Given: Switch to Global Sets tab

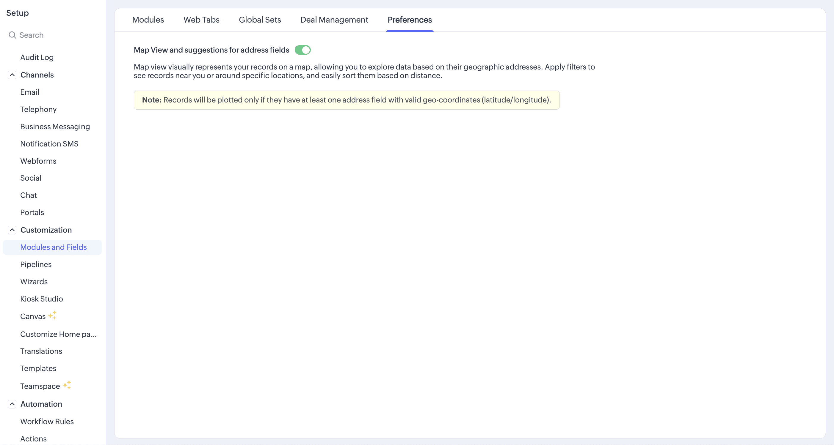Looking at the screenshot, I should (x=260, y=20).
